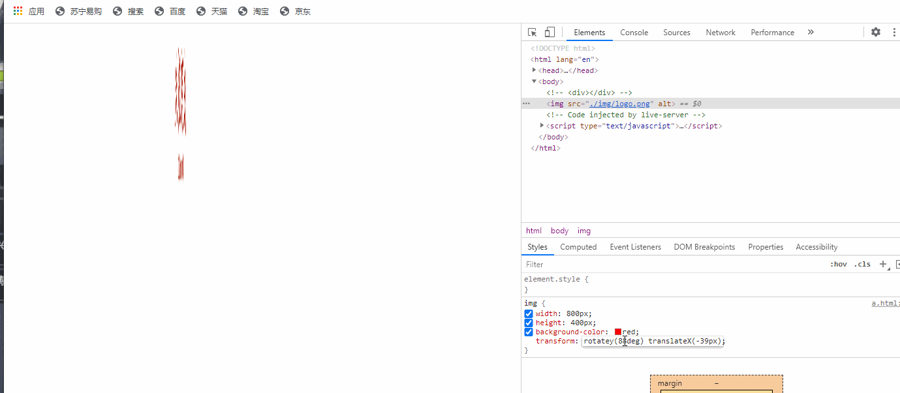Select the Event Listeners pane tab
The height and width of the screenshot is (393, 900).
(x=635, y=247)
